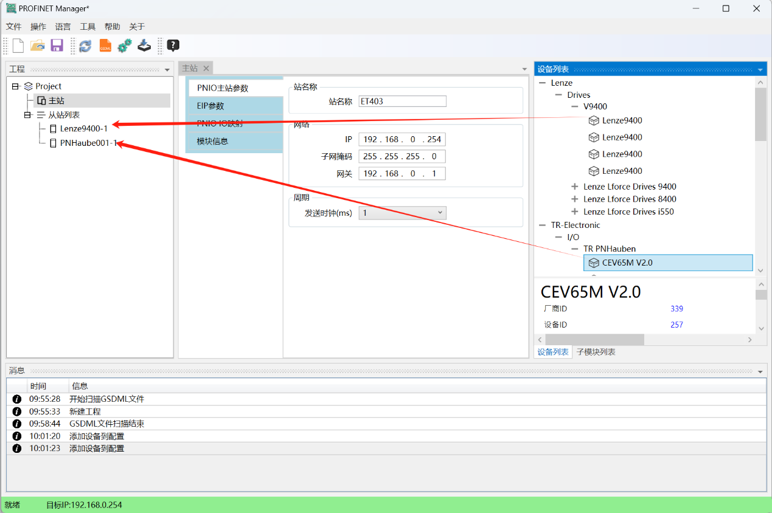Expand Lenze Lforce Drives i550
This screenshot has width=772, height=513.
tap(574, 212)
